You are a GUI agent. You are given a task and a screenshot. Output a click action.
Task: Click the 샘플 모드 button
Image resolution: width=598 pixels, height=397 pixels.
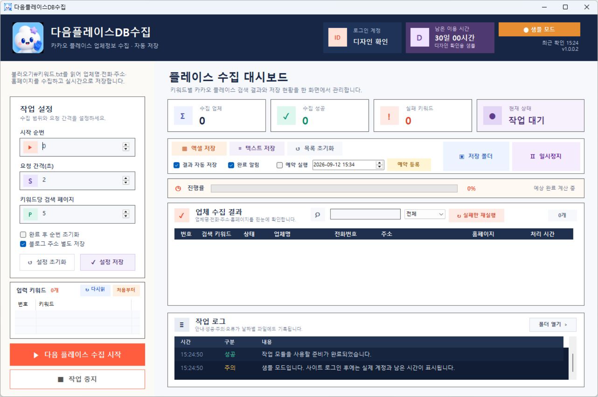(x=539, y=30)
